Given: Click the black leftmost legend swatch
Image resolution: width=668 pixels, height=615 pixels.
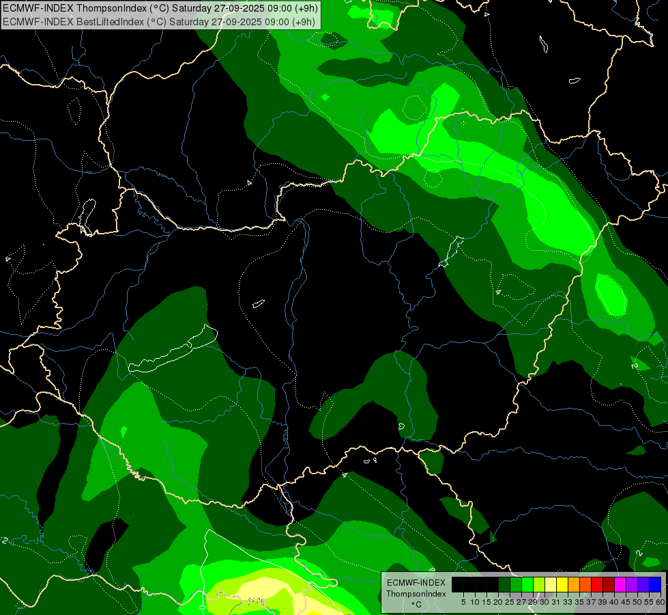Looking at the screenshot, I should pyautogui.click(x=458, y=584).
